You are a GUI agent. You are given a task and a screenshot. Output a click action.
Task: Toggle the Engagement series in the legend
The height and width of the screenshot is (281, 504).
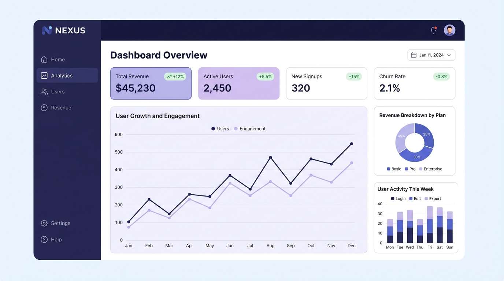(x=249, y=128)
